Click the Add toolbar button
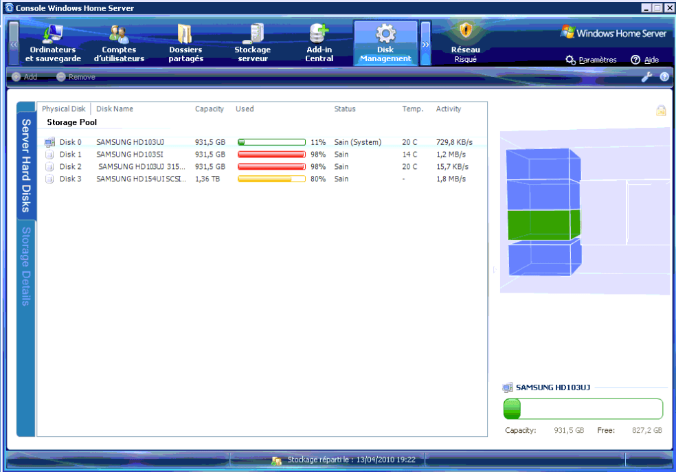The width and height of the screenshot is (676, 472). tap(25, 77)
